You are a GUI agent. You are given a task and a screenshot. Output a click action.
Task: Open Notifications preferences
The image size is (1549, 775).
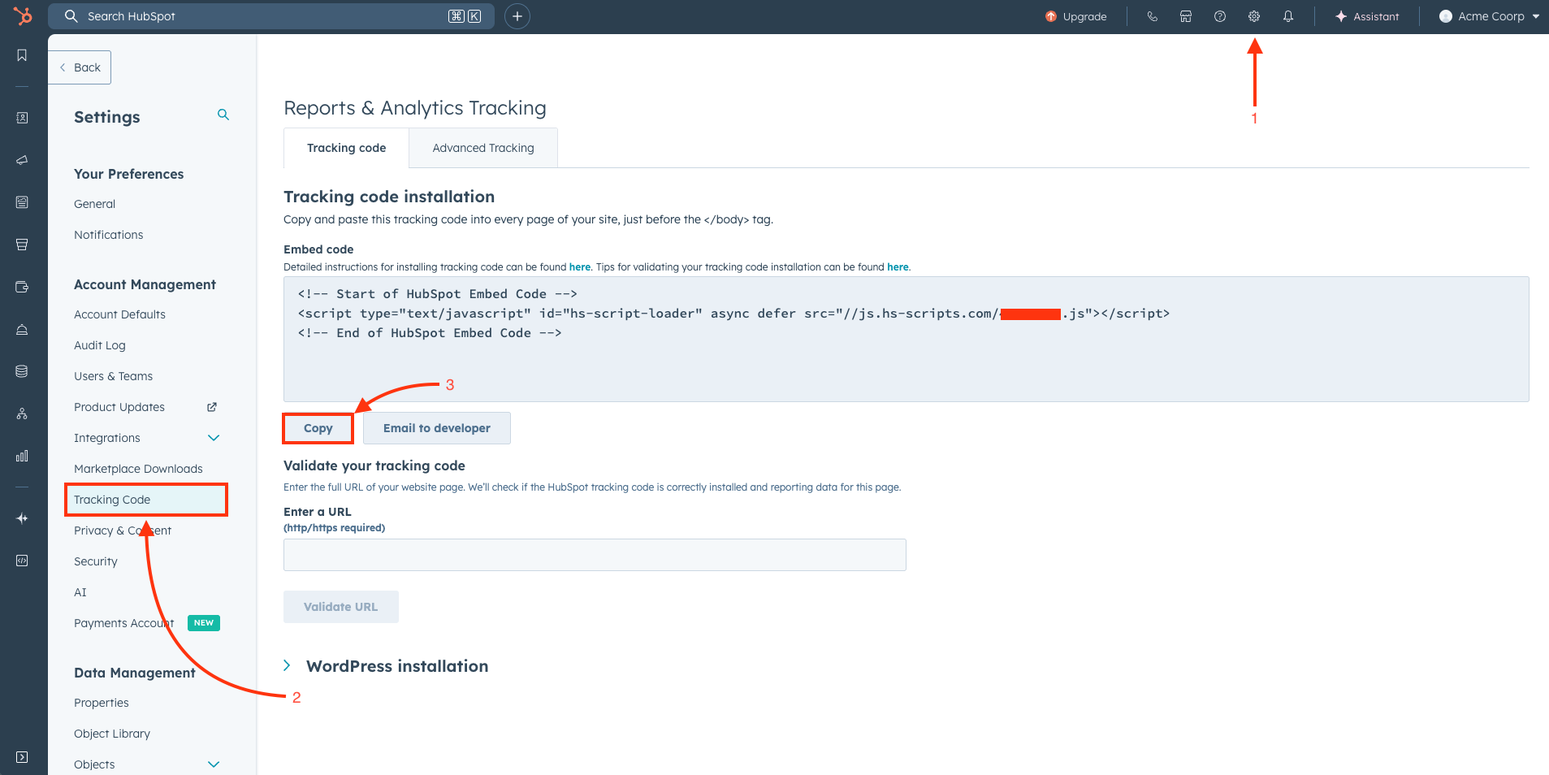pyautogui.click(x=109, y=235)
